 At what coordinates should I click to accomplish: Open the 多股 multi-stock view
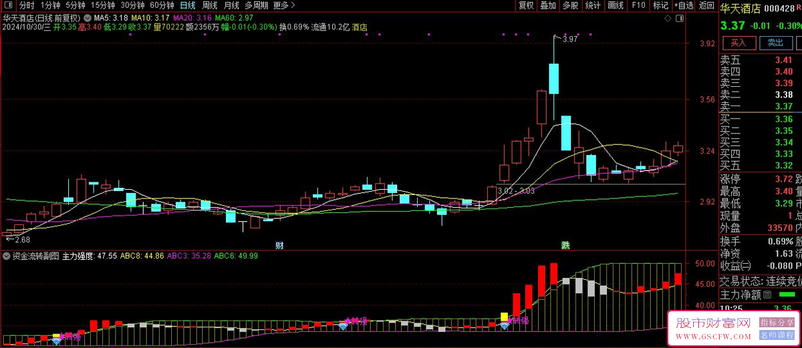coord(570,5)
